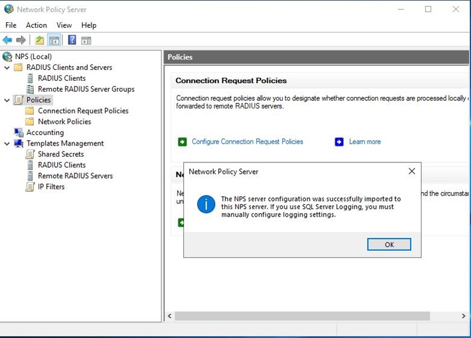Select Network Policies tree label
This screenshot has width=471, height=338.
[x=64, y=121]
